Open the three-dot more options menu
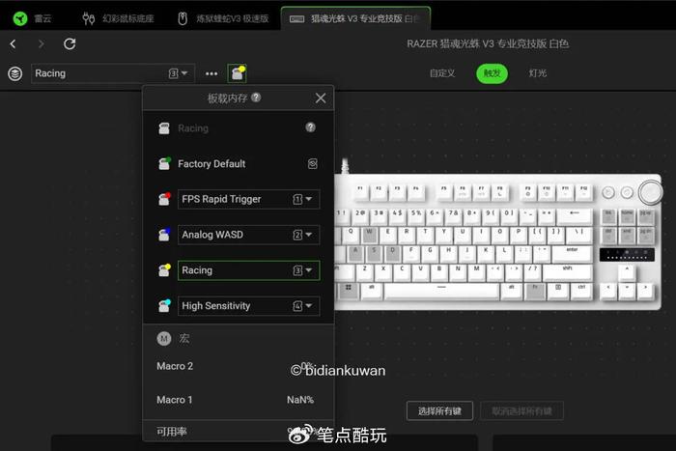 tap(211, 73)
